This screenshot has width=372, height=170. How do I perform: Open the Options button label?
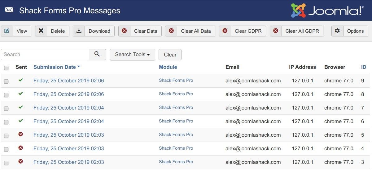(x=355, y=31)
